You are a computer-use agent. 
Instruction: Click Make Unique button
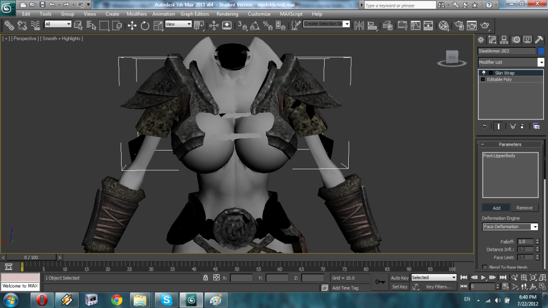click(x=513, y=126)
